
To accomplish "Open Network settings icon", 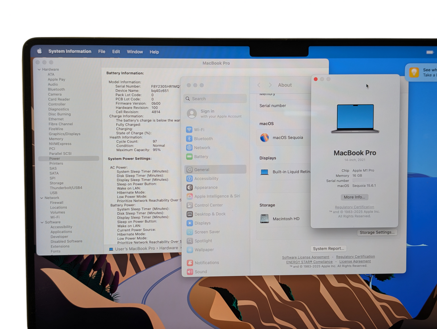I will click(189, 148).
